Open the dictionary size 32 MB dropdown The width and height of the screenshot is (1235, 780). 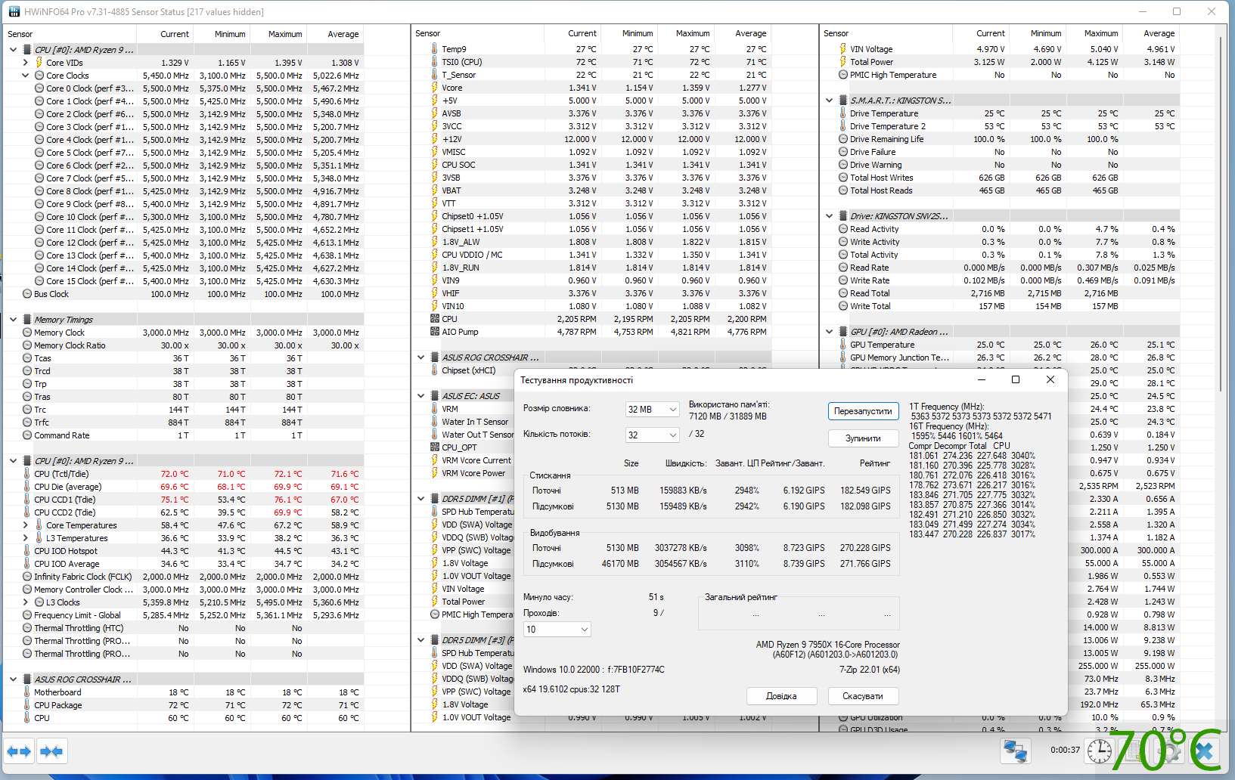click(652, 410)
